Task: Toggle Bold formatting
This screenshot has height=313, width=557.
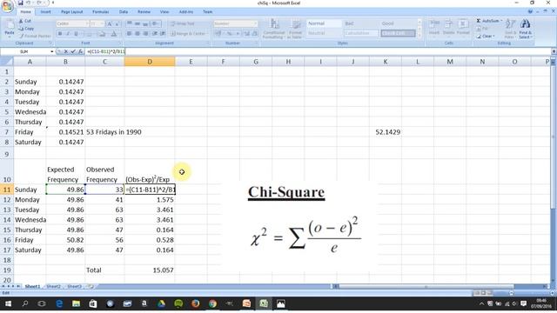Action: click(60, 34)
